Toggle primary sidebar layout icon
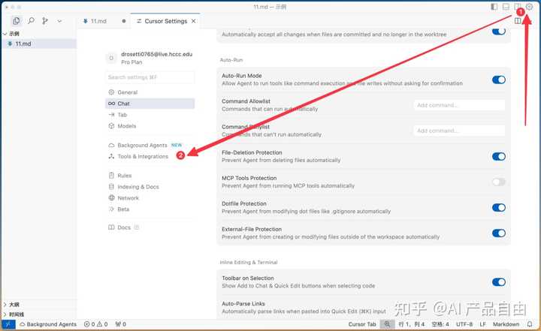Screen dimensions: 541x331 coord(494,7)
